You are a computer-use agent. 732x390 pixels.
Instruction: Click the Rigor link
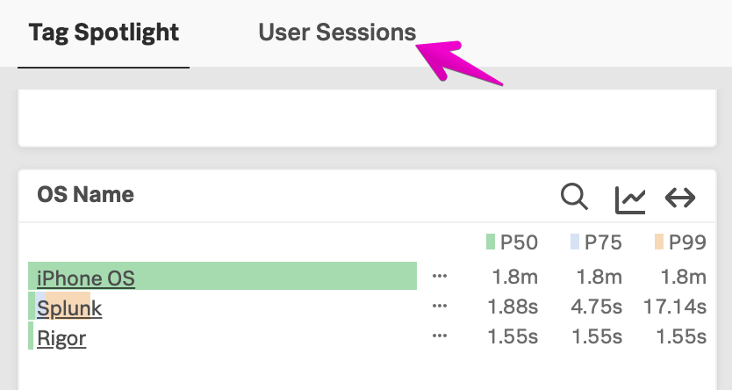tap(61, 337)
